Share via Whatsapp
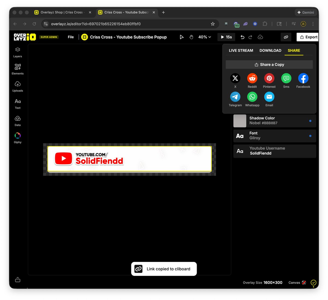Image resolution: width=328 pixels, height=300 pixels. pos(252,97)
